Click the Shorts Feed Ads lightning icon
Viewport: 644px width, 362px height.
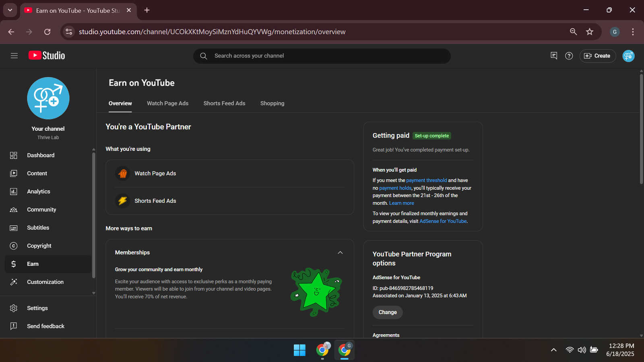pyautogui.click(x=123, y=201)
